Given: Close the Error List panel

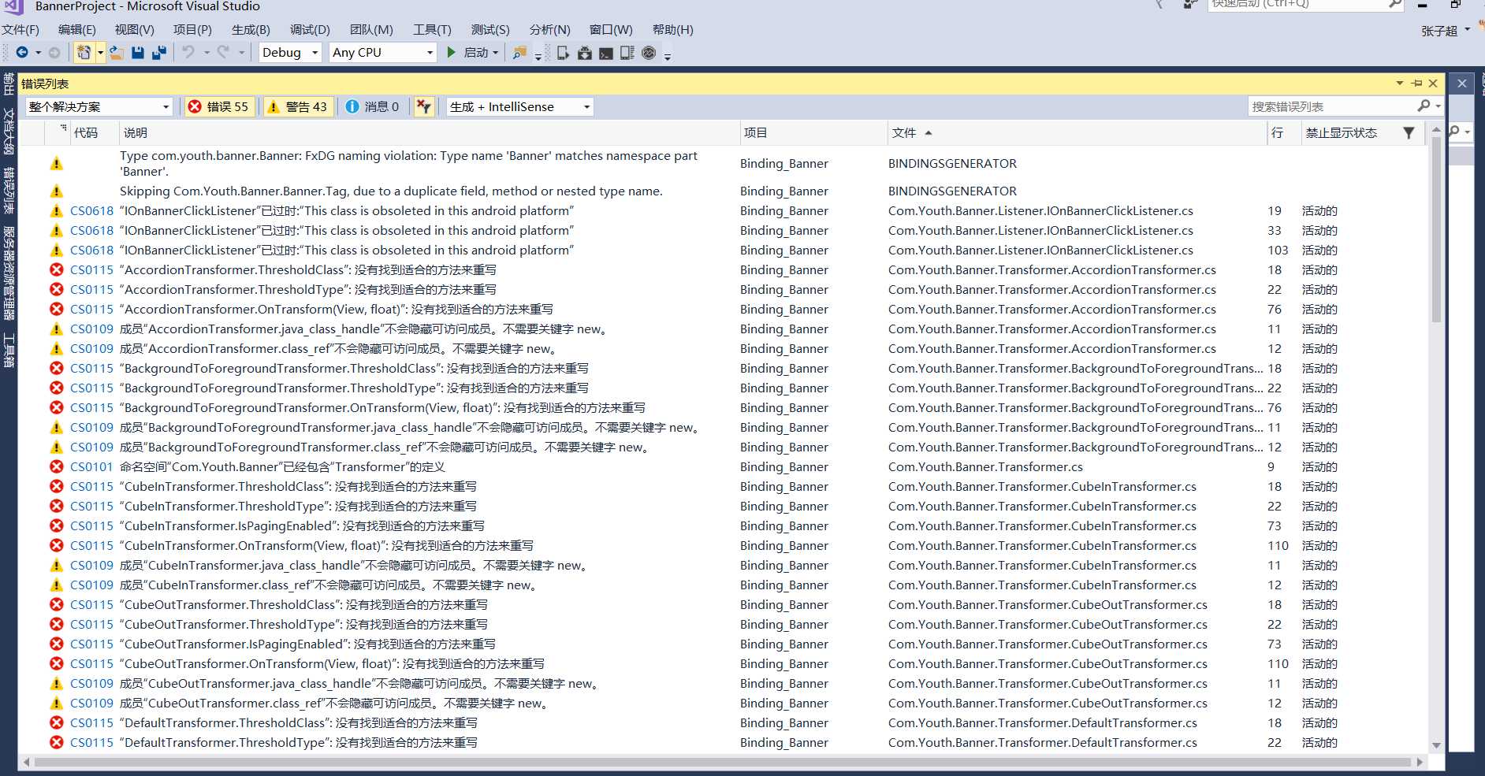Looking at the screenshot, I should click(x=1433, y=84).
